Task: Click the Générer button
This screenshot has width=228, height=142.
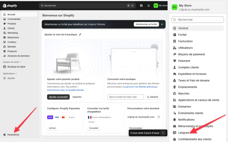Action: [x=152, y=97]
